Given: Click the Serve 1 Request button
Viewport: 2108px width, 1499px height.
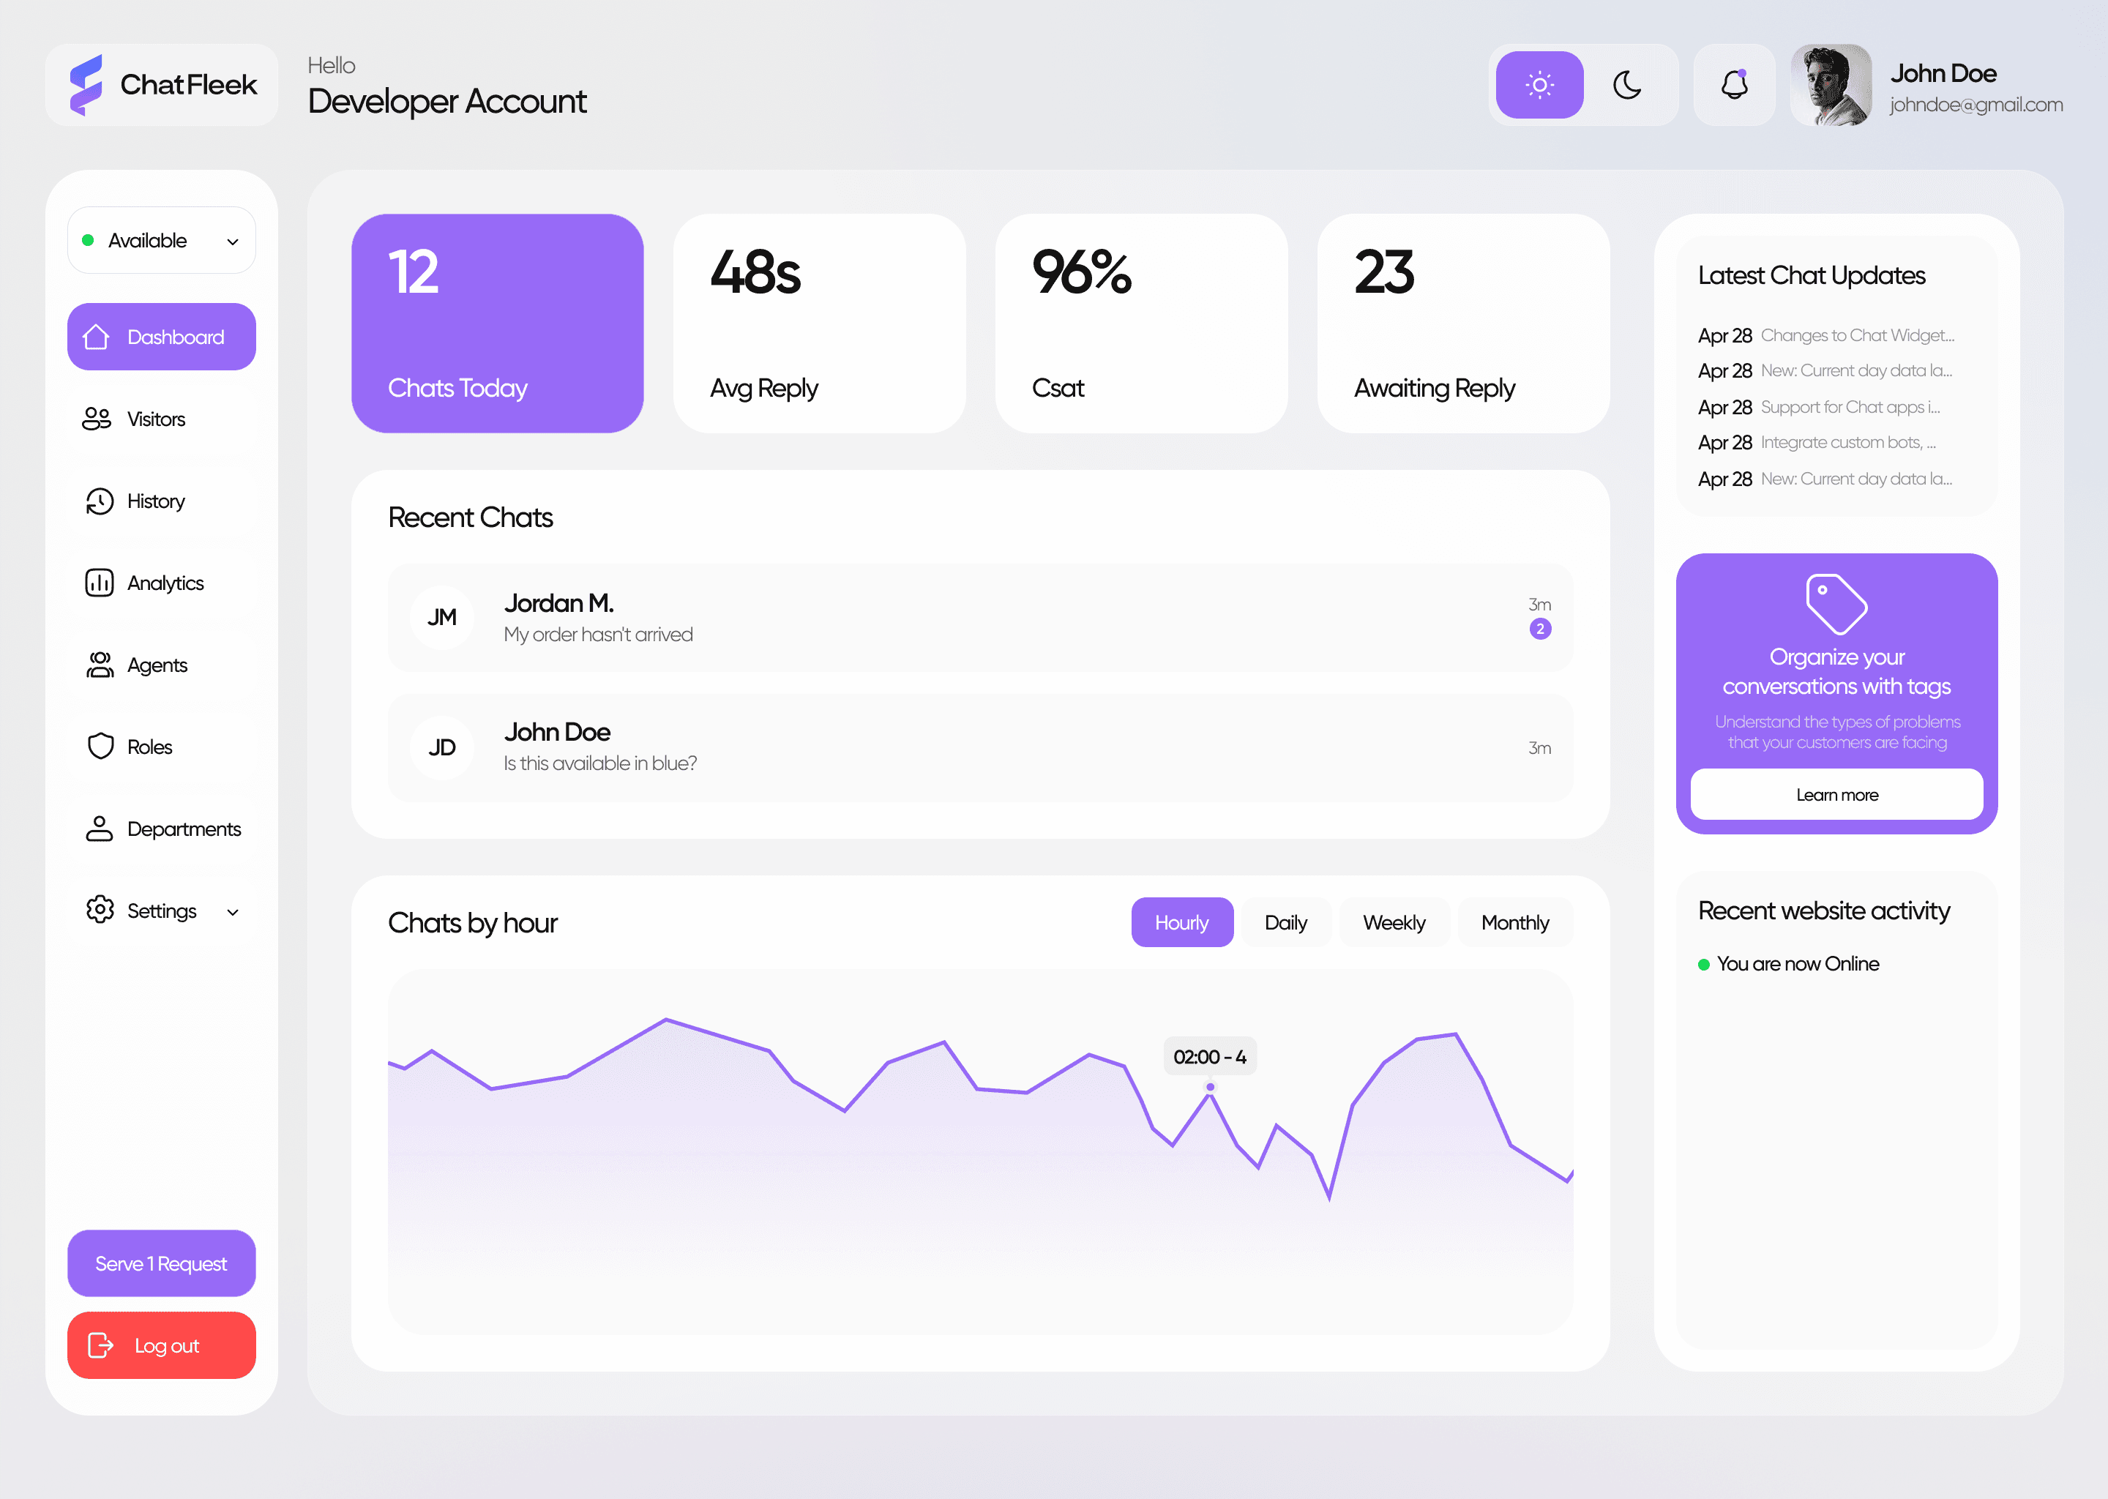Looking at the screenshot, I should pos(162,1263).
